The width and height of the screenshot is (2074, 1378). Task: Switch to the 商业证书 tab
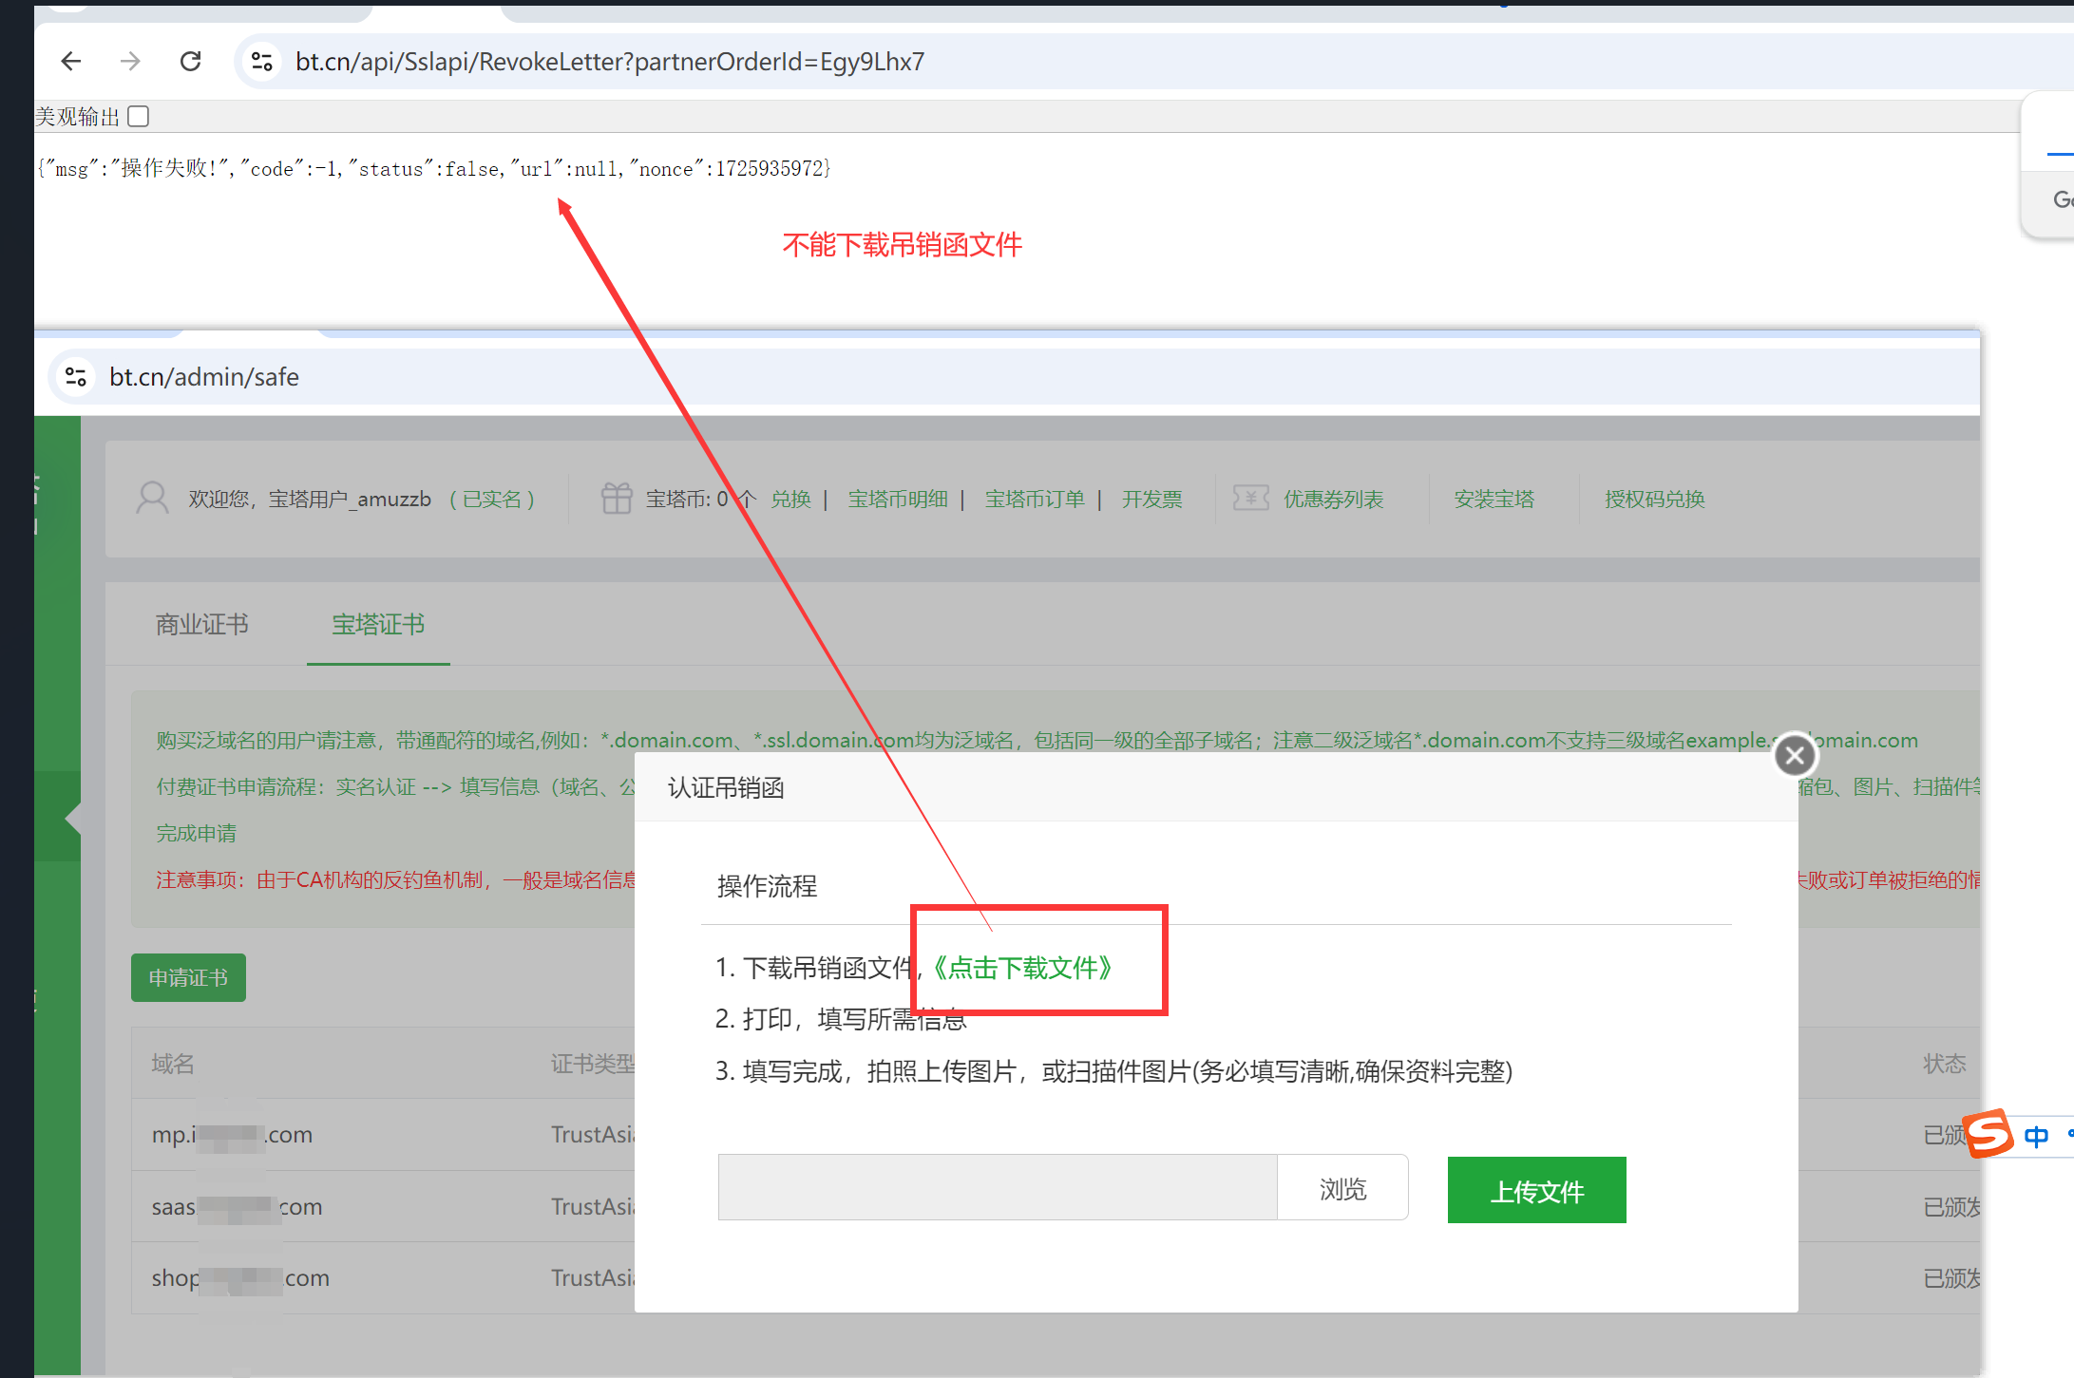(x=202, y=624)
